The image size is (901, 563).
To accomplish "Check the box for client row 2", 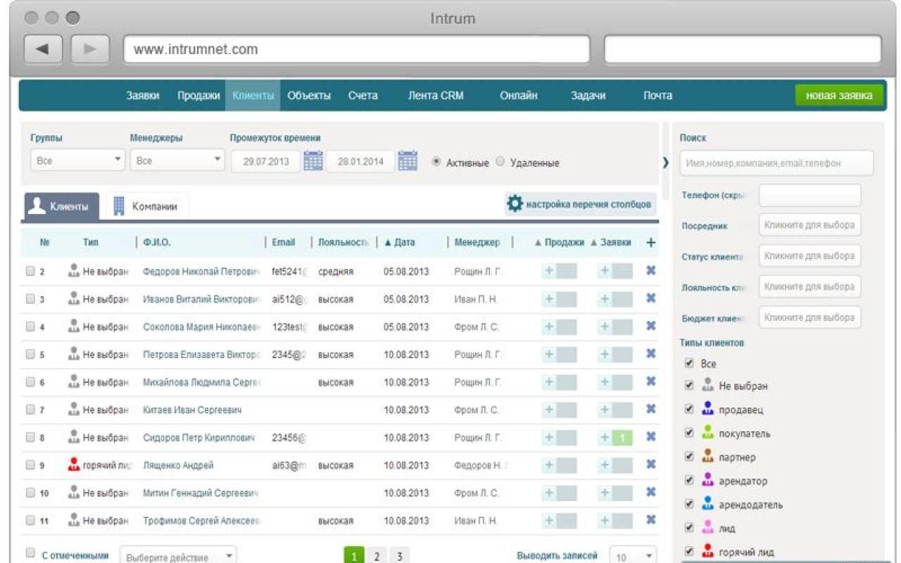I will (x=30, y=271).
